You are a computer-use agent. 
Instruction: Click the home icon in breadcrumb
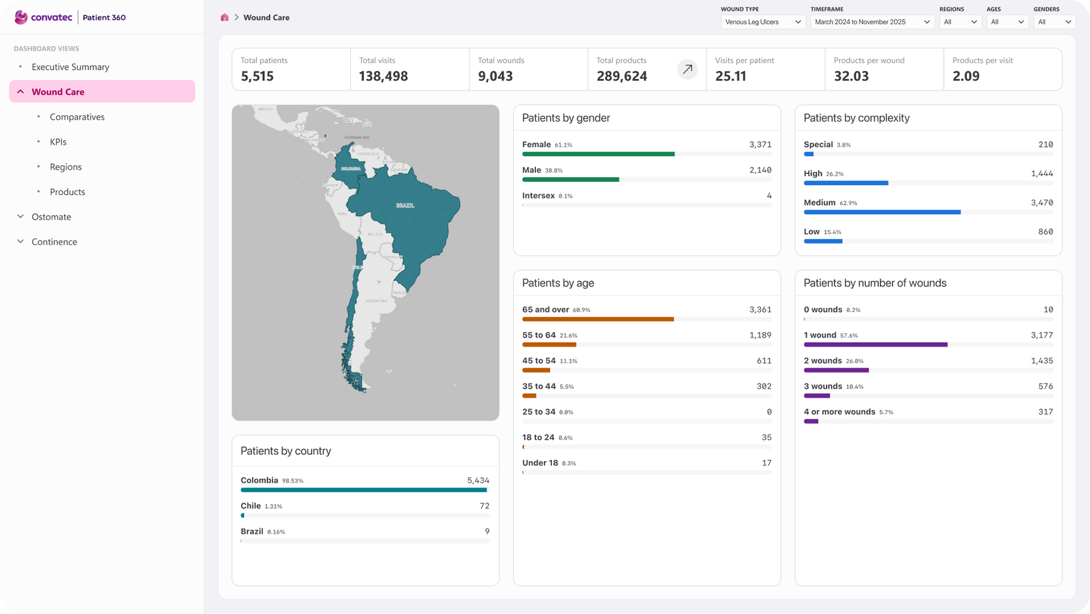(225, 18)
